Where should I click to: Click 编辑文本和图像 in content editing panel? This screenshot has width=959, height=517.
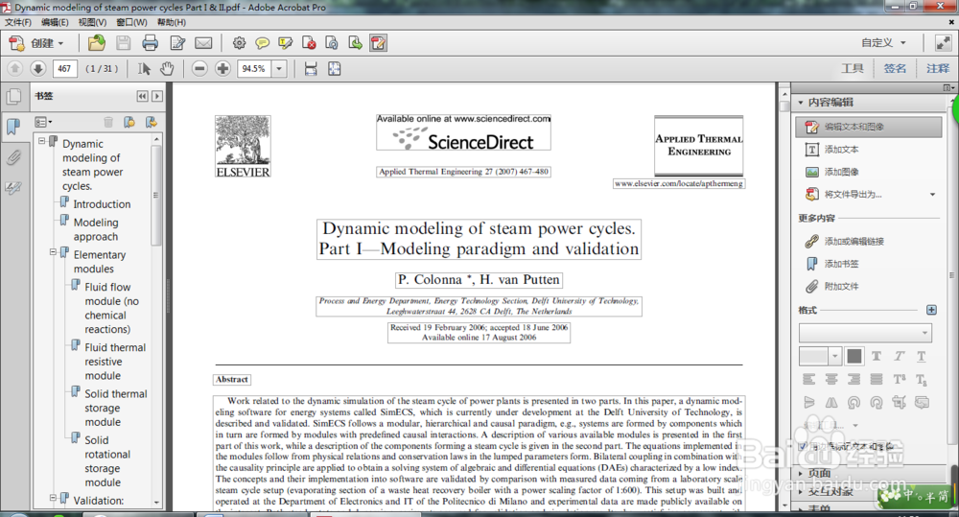(869, 127)
